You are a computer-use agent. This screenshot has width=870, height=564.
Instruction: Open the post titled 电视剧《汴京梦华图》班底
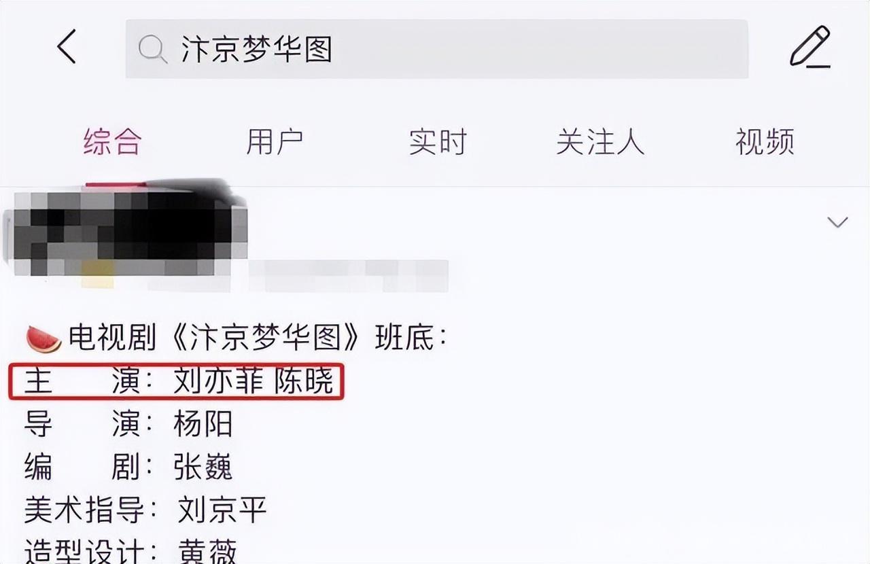pyautogui.click(x=257, y=338)
